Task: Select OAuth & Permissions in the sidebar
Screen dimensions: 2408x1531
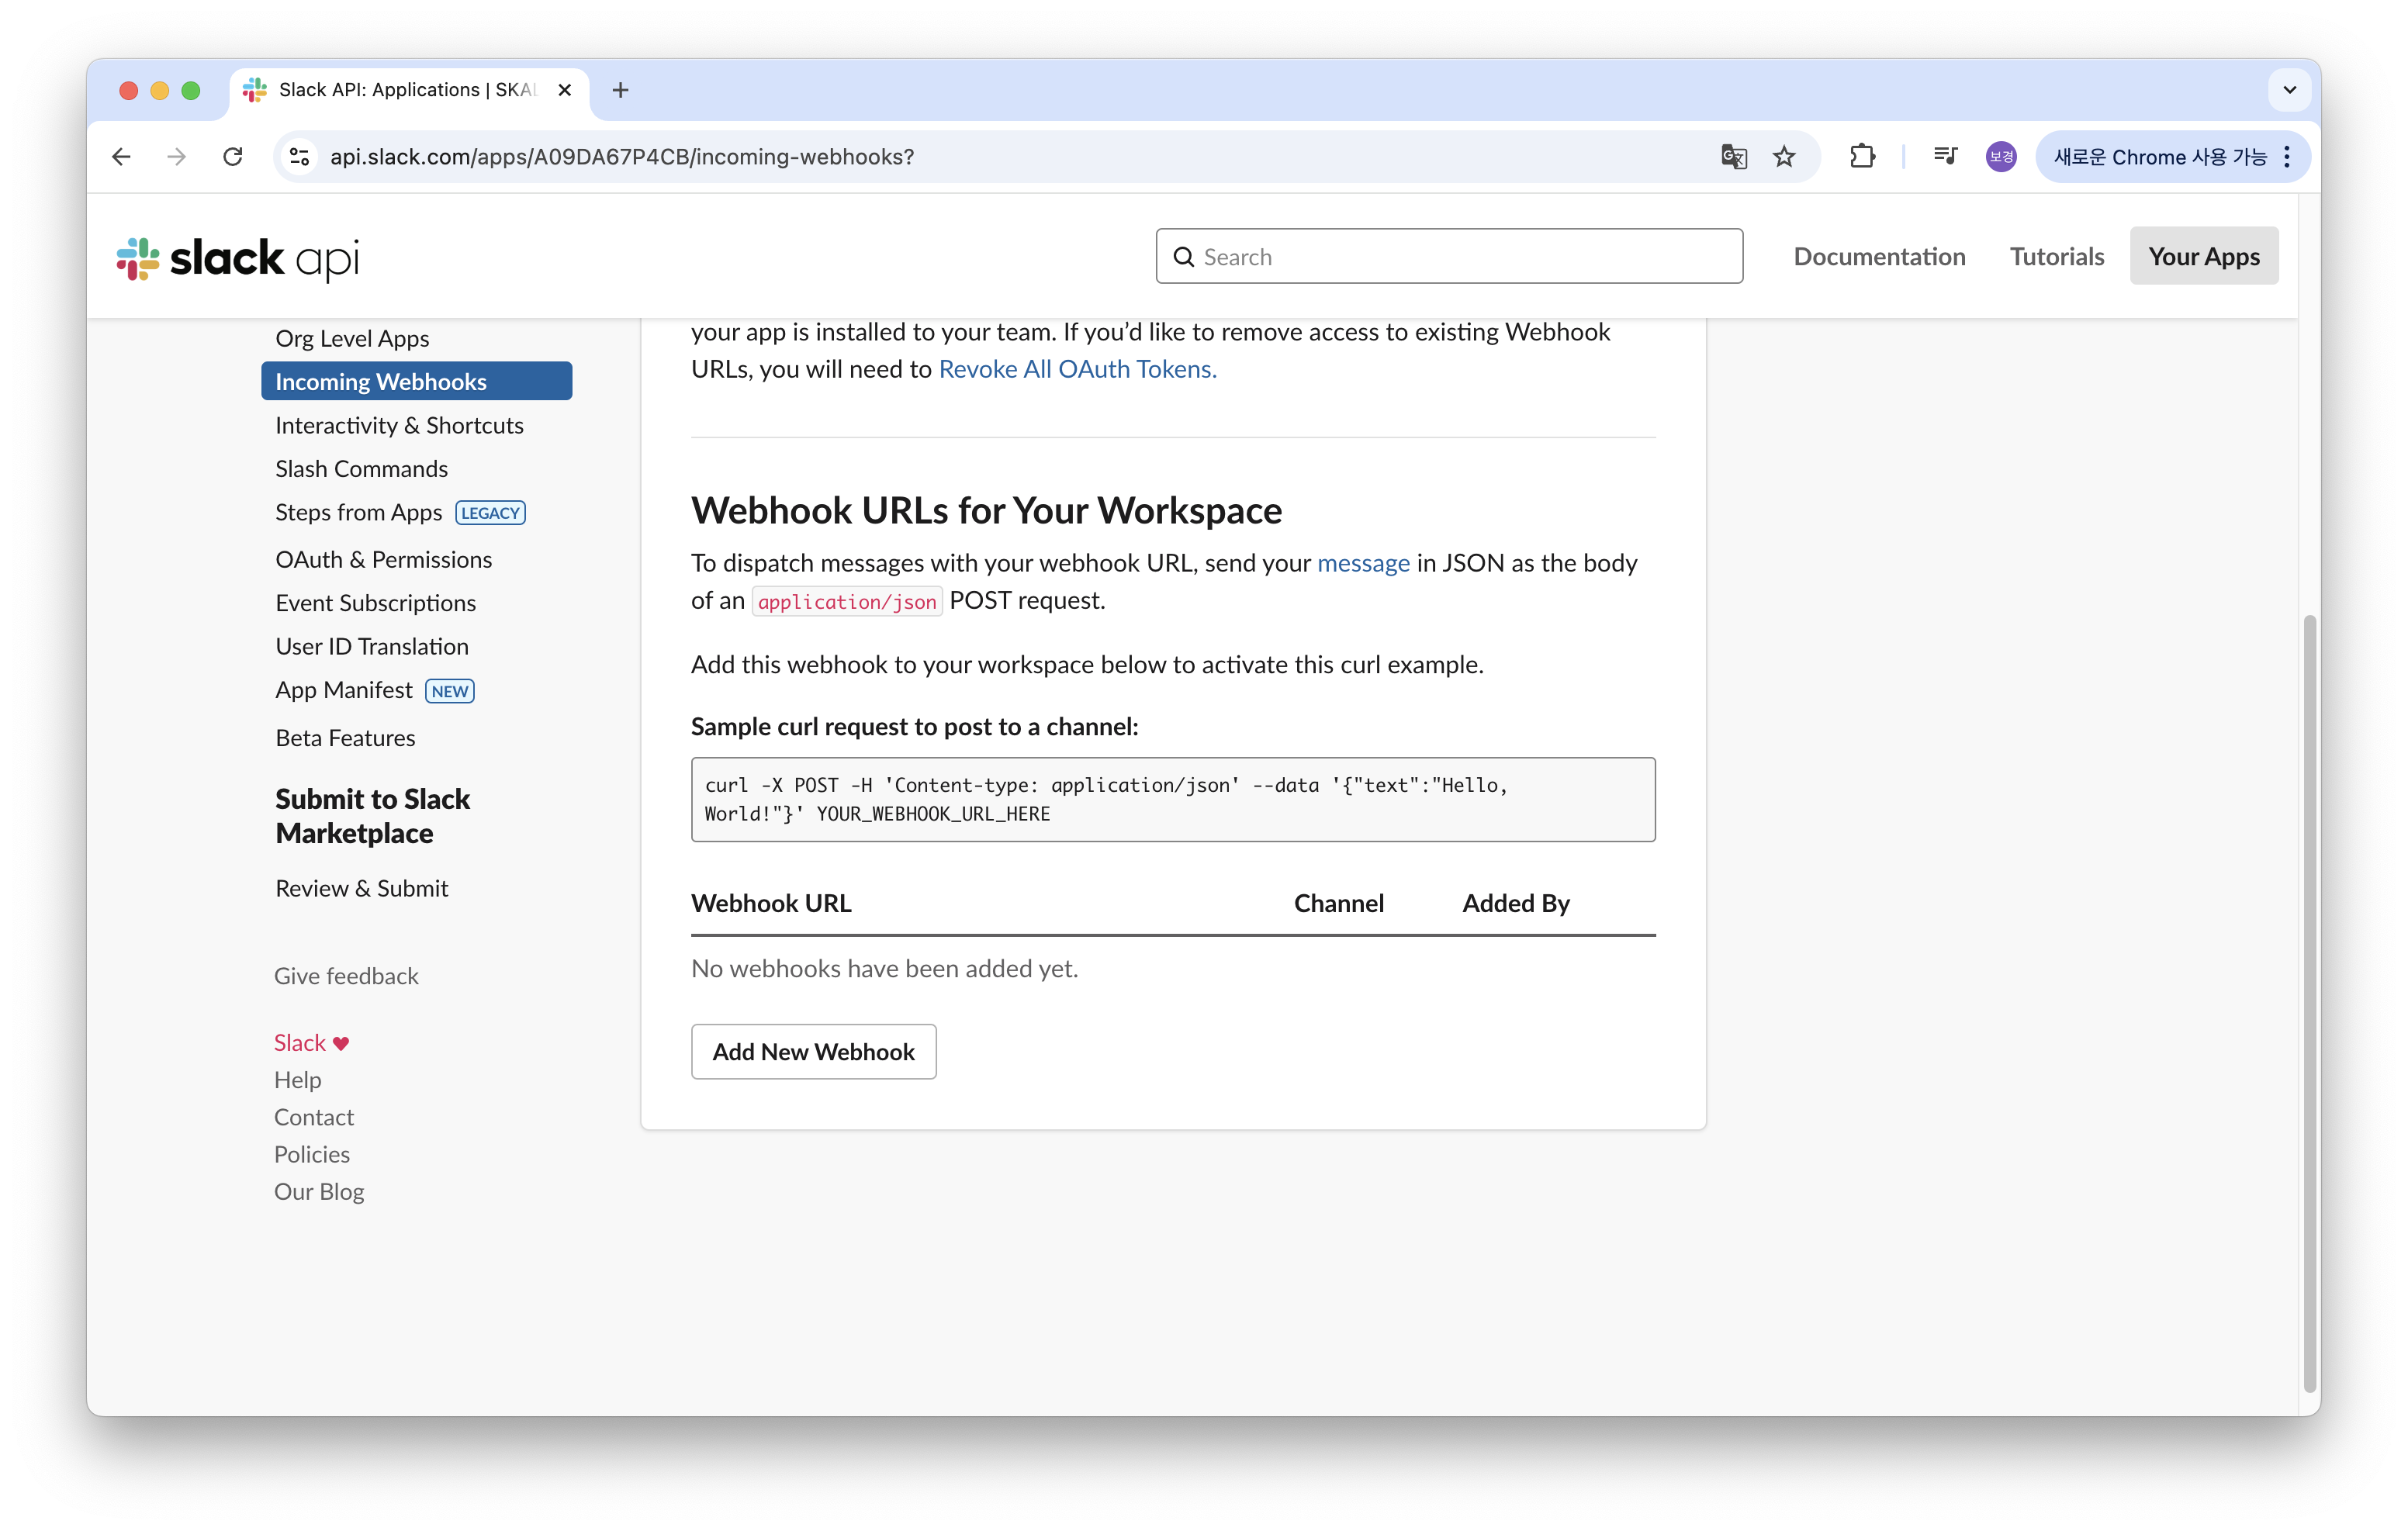Action: tap(383, 559)
